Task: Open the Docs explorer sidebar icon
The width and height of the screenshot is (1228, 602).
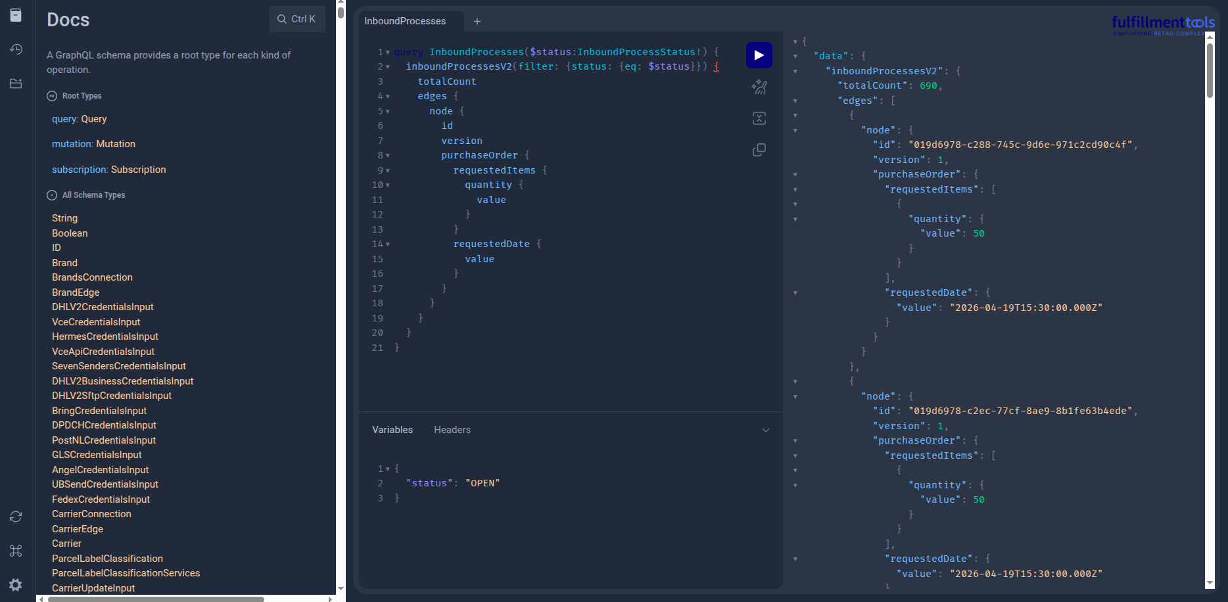Action: [16, 14]
